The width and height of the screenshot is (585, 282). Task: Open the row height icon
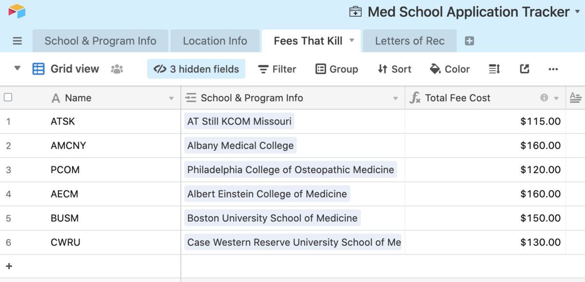coord(494,69)
